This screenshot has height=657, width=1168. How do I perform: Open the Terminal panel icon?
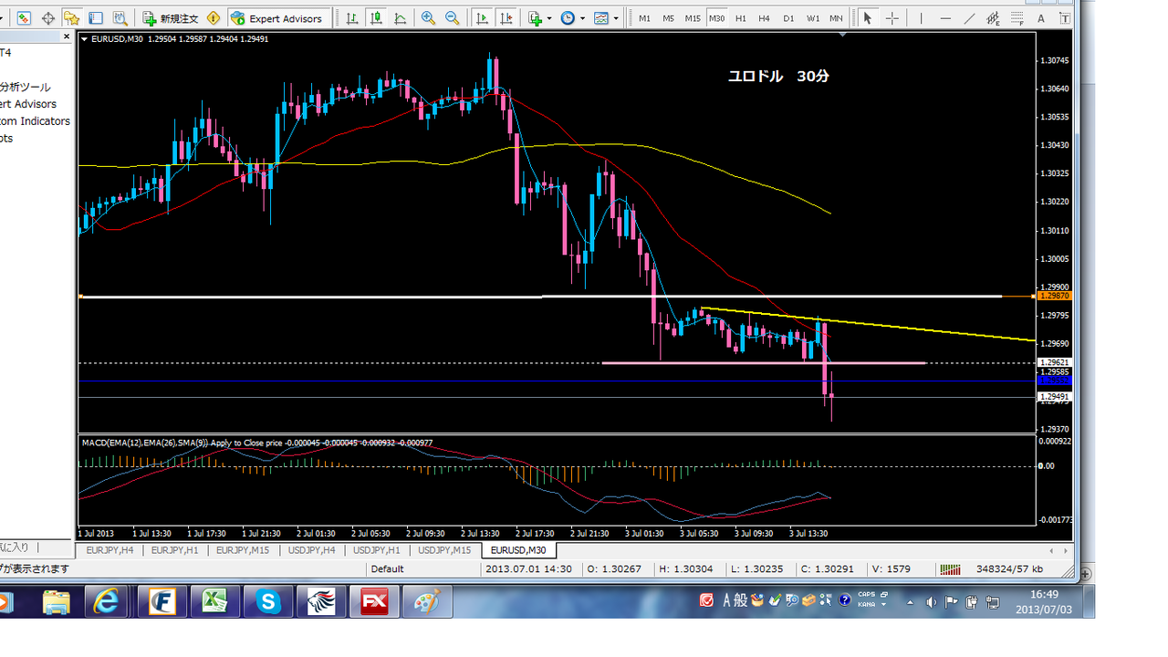click(x=95, y=18)
